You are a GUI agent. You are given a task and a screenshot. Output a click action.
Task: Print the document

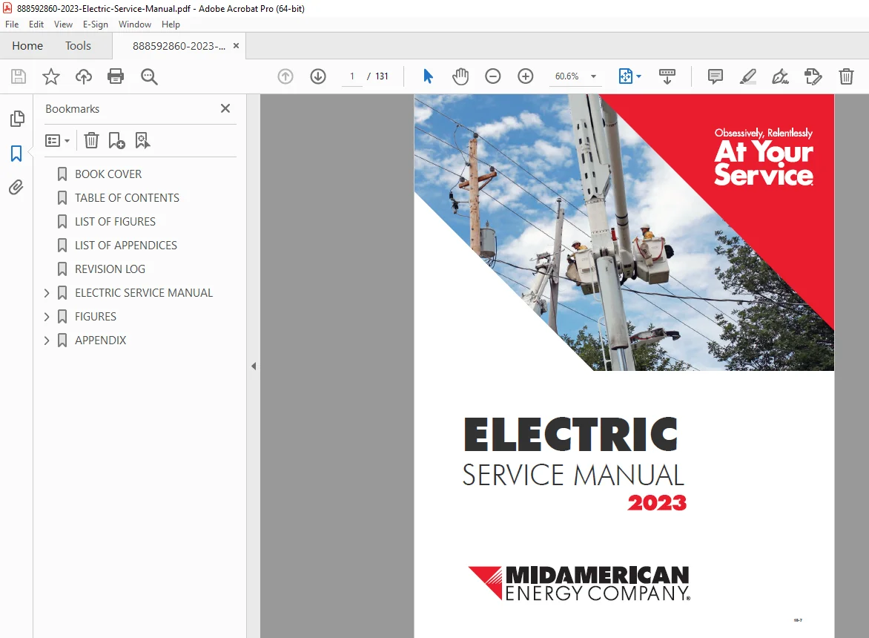click(x=116, y=76)
